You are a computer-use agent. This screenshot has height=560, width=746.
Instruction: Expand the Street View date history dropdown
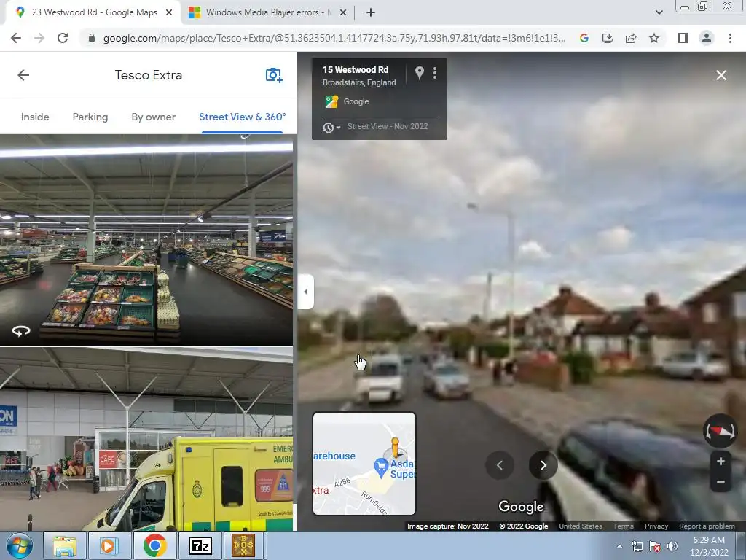(331, 127)
